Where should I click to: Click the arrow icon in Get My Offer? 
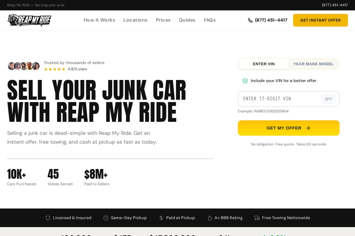(308, 128)
